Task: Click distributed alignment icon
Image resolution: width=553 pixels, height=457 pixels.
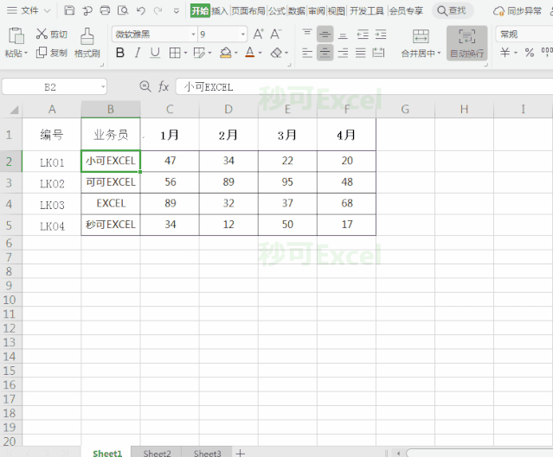Action: coord(378,53)
